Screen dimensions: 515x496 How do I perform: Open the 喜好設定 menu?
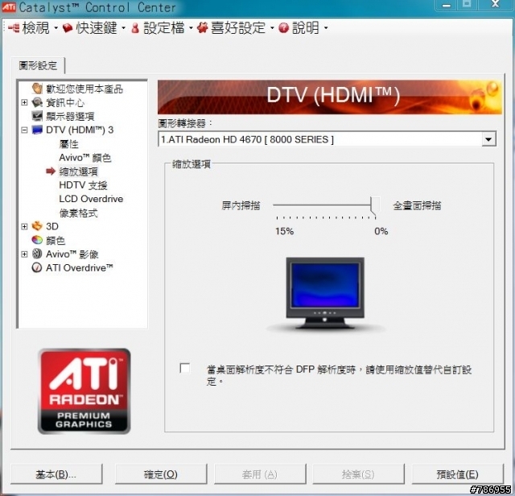point(236,28)
